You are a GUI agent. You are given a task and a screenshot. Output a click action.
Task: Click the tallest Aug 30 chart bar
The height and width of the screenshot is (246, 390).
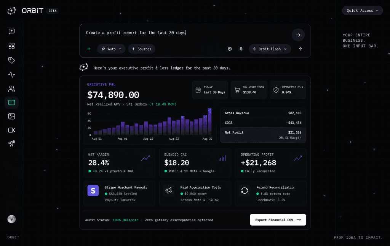(x=209, y=121)
